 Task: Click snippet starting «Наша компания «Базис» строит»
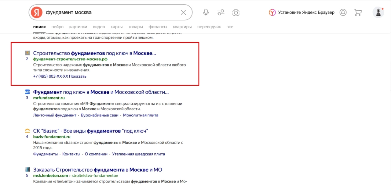click(108, 145)
